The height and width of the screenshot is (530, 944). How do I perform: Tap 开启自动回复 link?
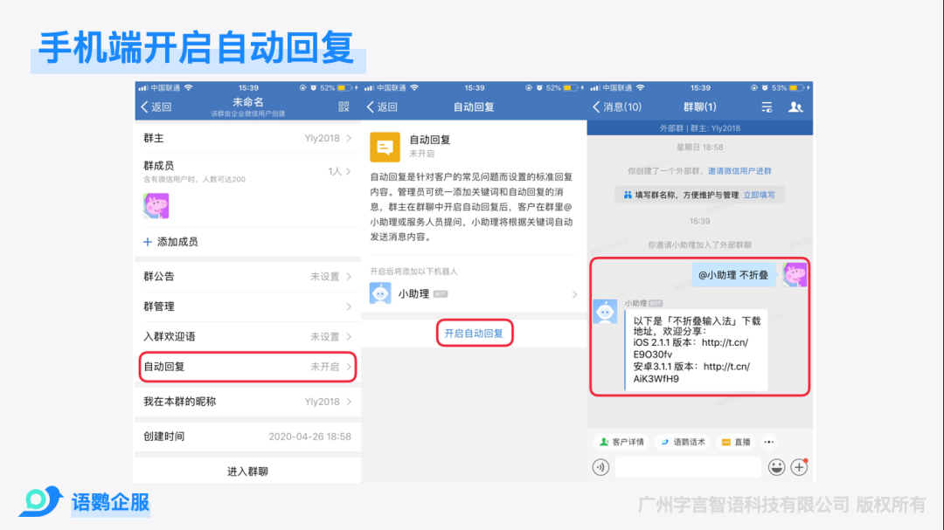[474, 334]
